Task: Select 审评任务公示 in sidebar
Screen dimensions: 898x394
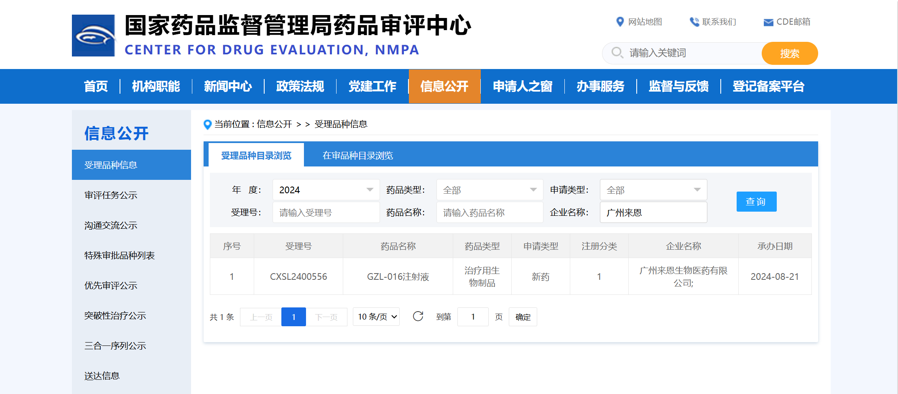Action: click(x=131, y=195)
